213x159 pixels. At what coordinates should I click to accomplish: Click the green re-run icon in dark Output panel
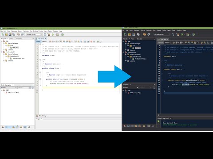pos(159,121)
